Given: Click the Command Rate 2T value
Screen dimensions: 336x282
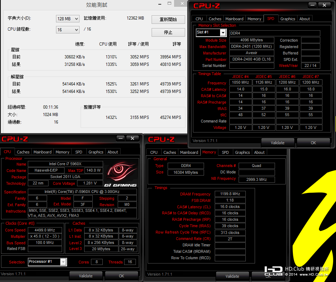Looking at the screenshot, I should pos(230,239).
